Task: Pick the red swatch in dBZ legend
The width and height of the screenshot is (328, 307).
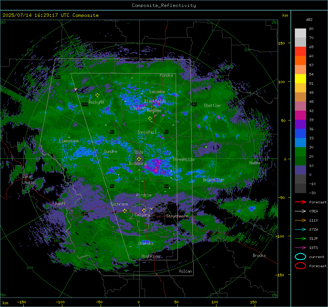Action: point(300,51)
